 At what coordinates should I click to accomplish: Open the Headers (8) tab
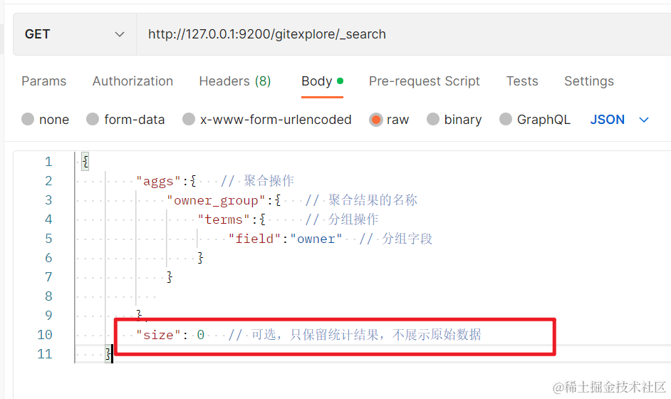[x=235, y=81]
